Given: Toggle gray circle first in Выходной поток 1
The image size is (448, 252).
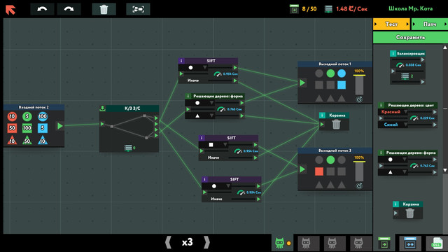Looking at the screenshot, I should pyautogui.click(x=319, y=73).
